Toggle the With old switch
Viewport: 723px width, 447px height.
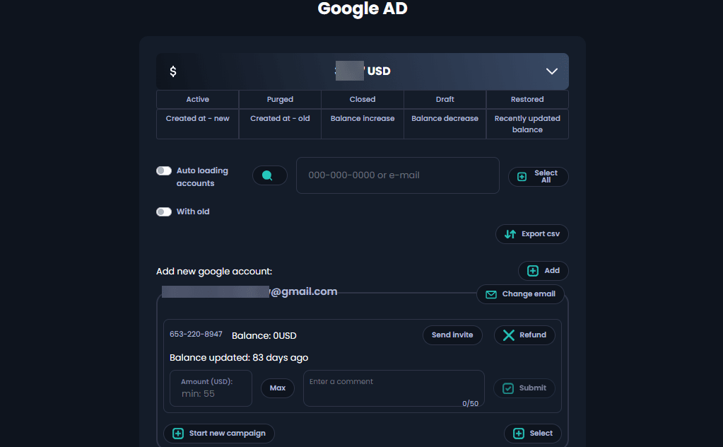point(164,211)
